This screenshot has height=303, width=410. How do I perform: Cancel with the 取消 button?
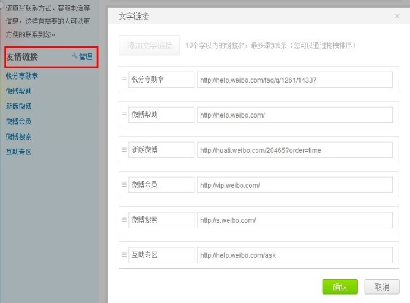click(x=382, y=287)
